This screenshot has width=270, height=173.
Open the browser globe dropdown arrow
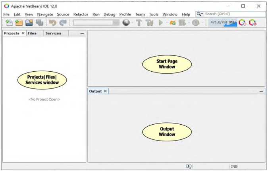click(x=132, y=23)
